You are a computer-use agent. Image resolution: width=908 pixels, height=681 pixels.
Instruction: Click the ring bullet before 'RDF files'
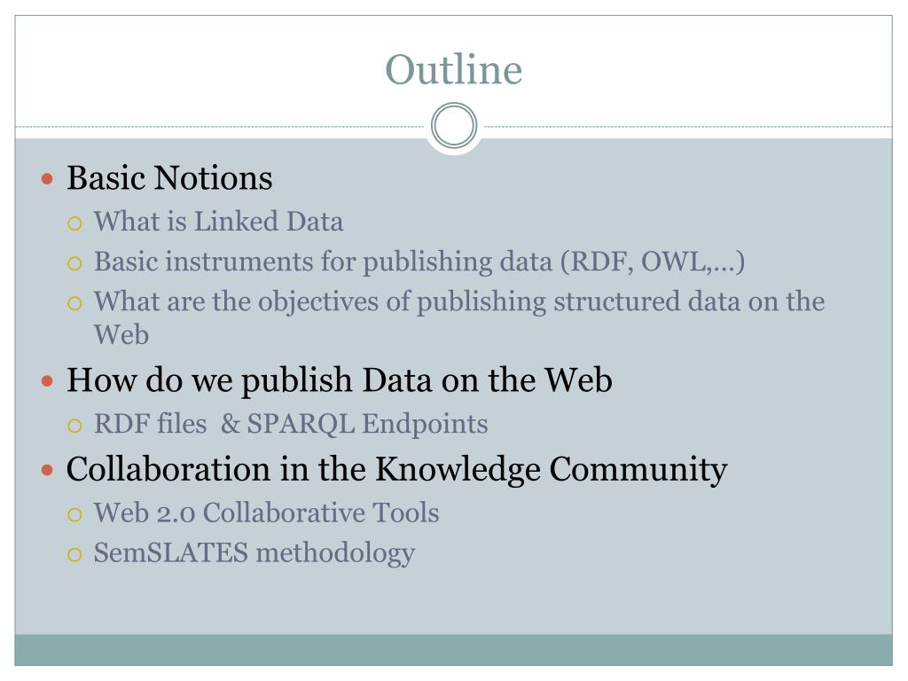pyautogui.click(x=74, y=427)
